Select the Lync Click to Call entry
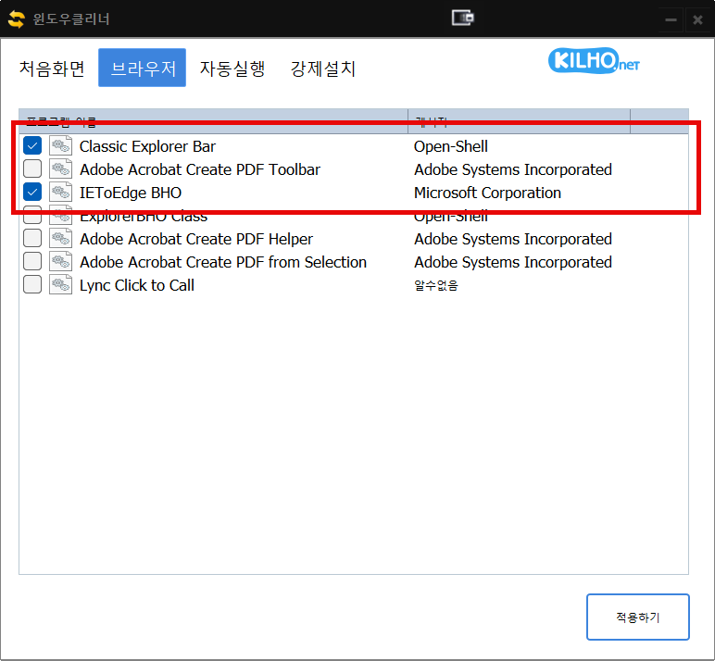The image size is (715, 661). point(137,285)
